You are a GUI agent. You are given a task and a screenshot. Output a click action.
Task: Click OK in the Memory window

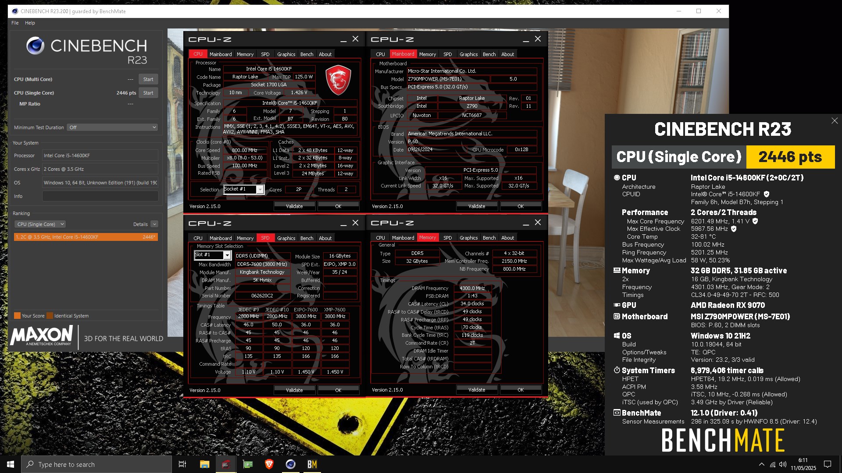click(521, 390)
